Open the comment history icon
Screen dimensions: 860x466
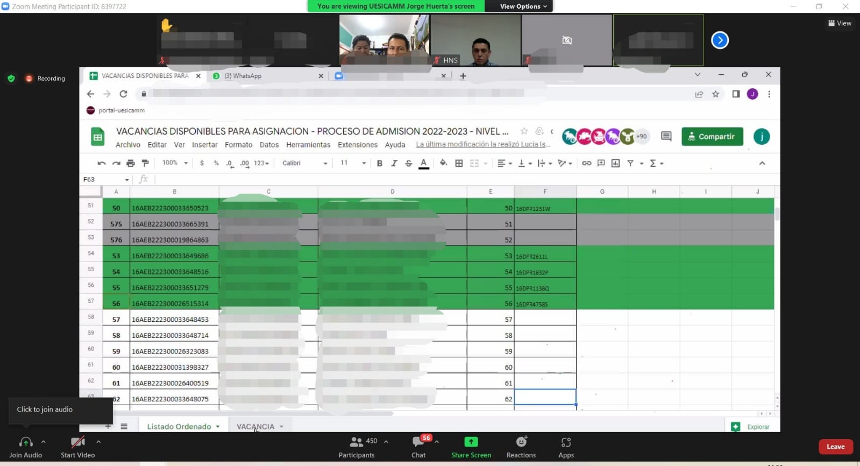[666, 137]
